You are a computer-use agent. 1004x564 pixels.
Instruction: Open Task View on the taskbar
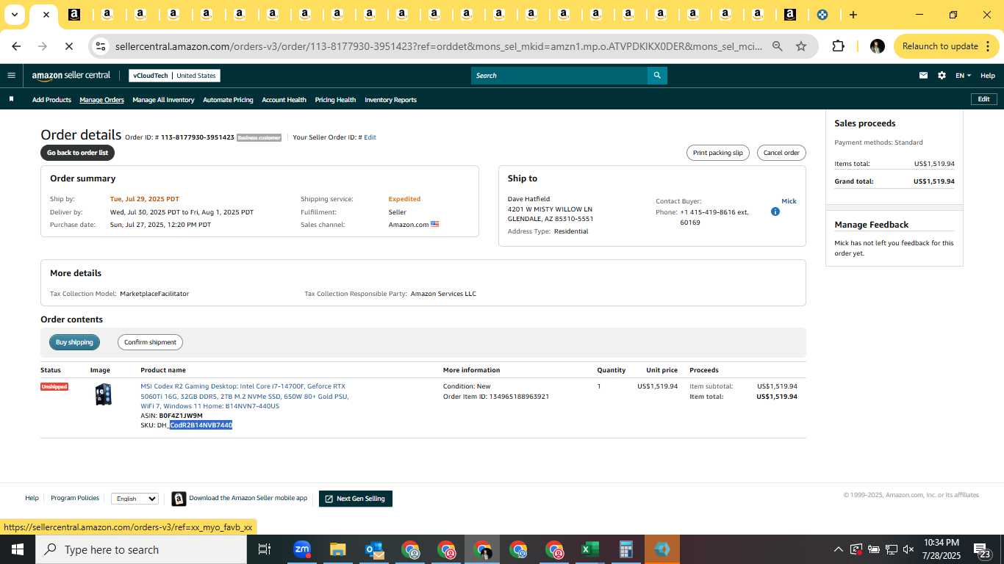[x=265, y=549]
